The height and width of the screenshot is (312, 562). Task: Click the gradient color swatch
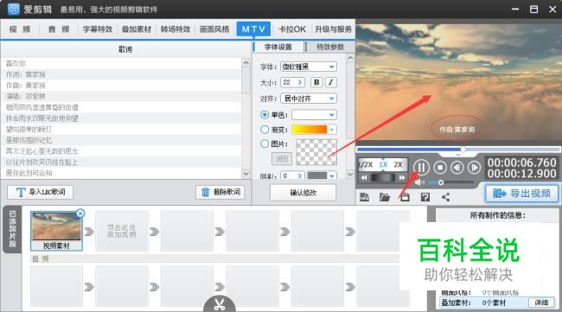310,130
